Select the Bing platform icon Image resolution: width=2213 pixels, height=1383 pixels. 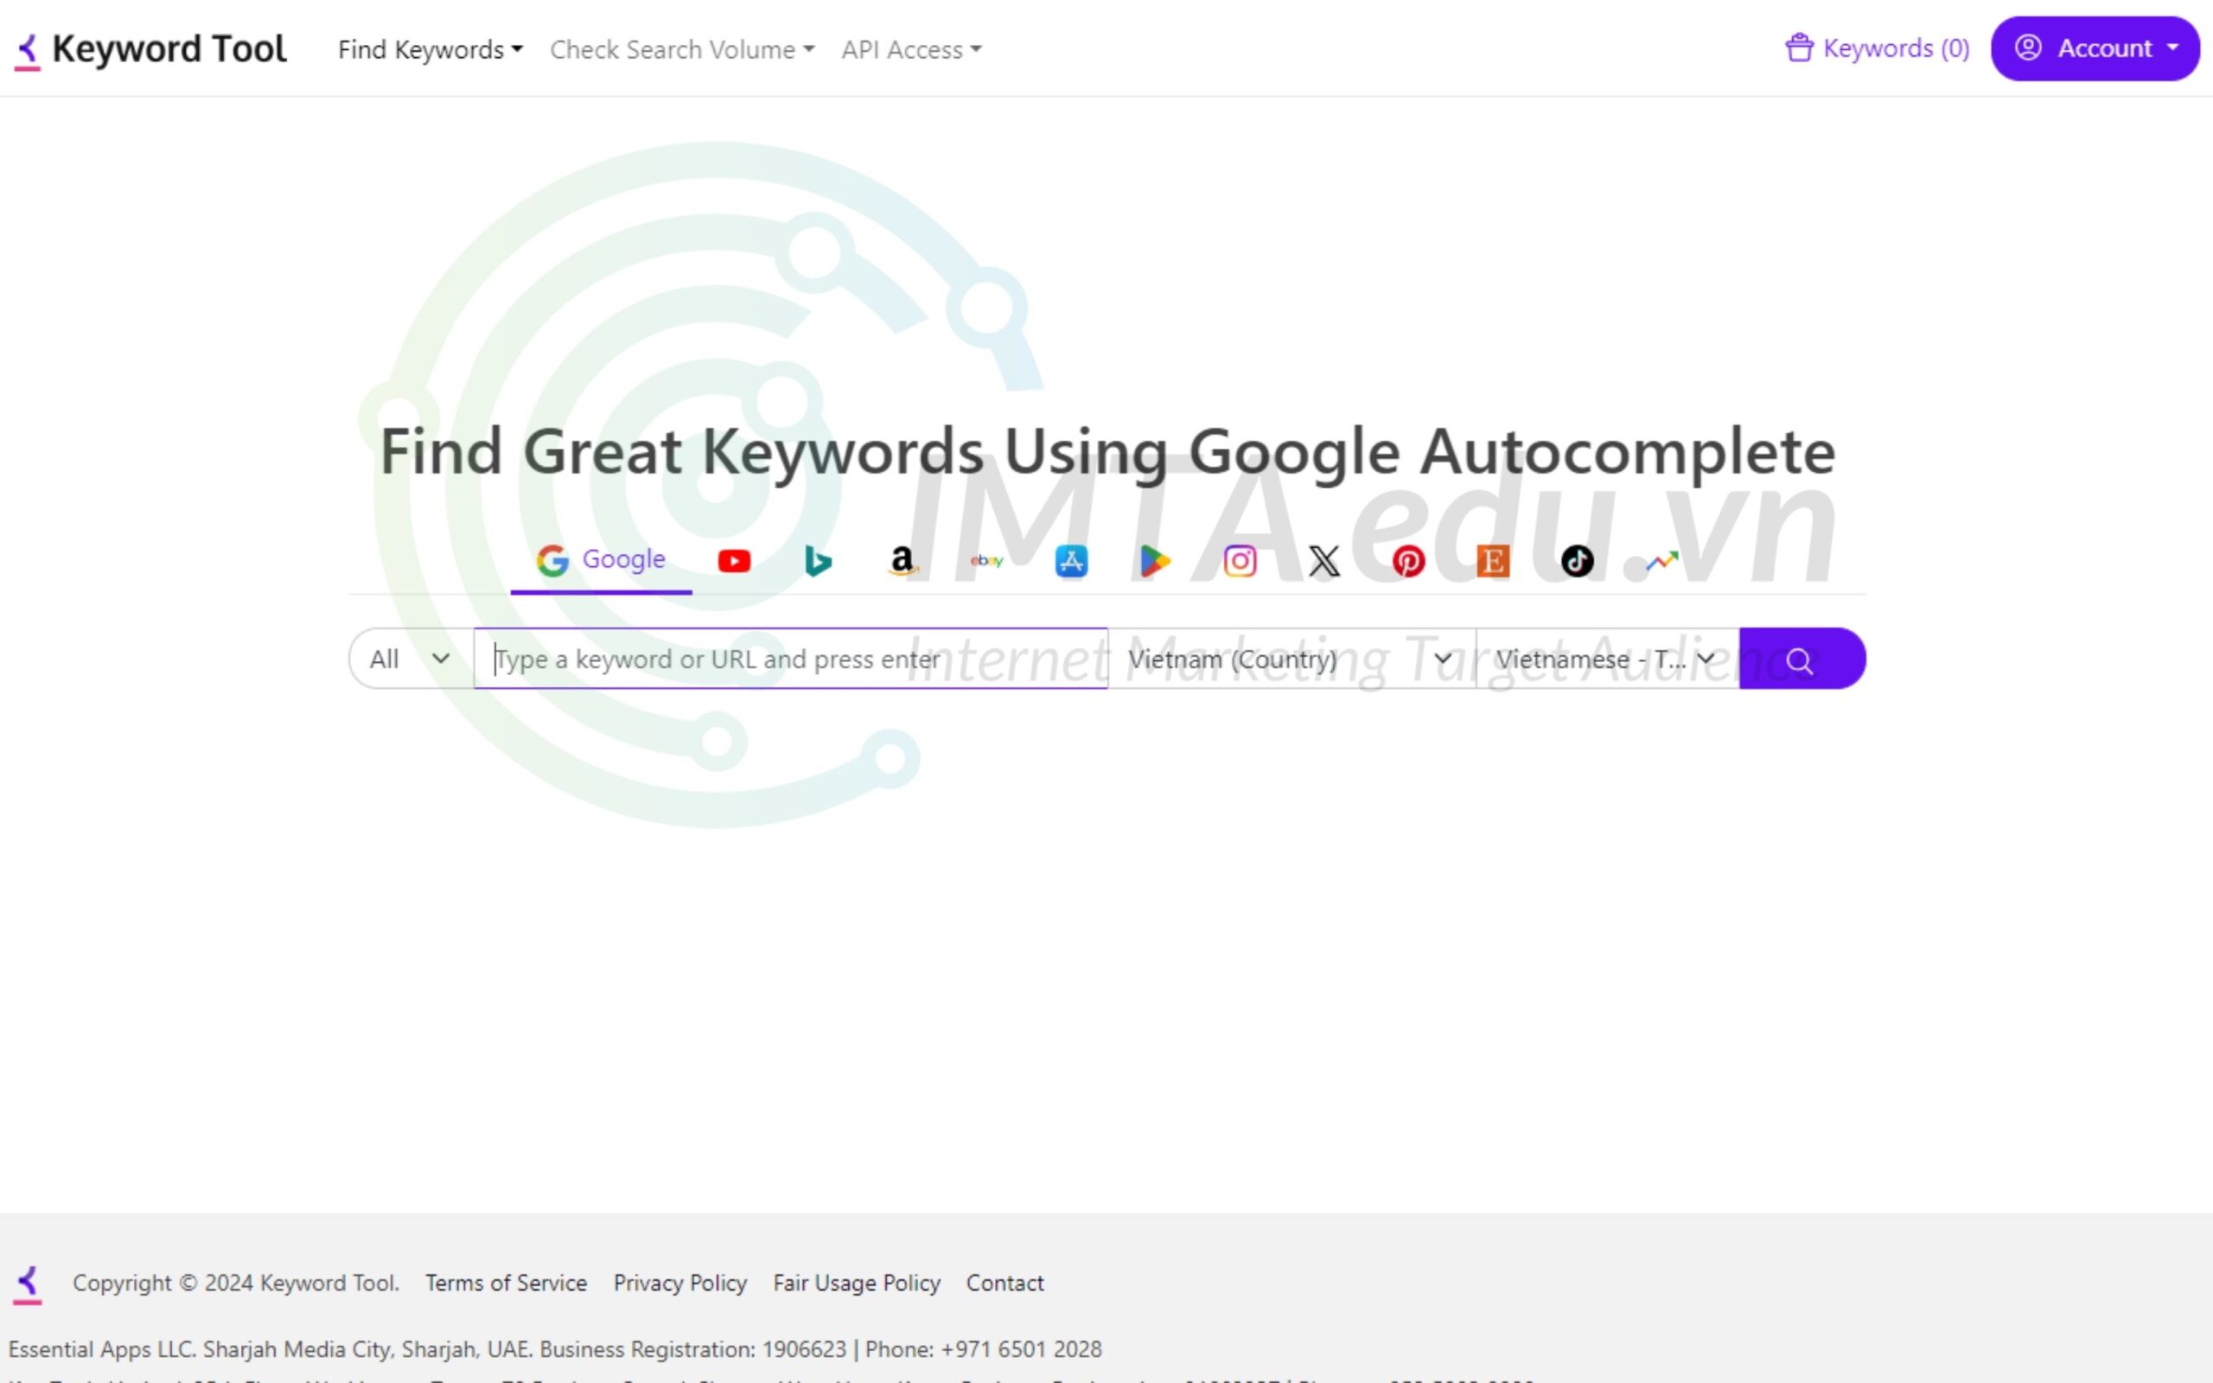(817, 559)
